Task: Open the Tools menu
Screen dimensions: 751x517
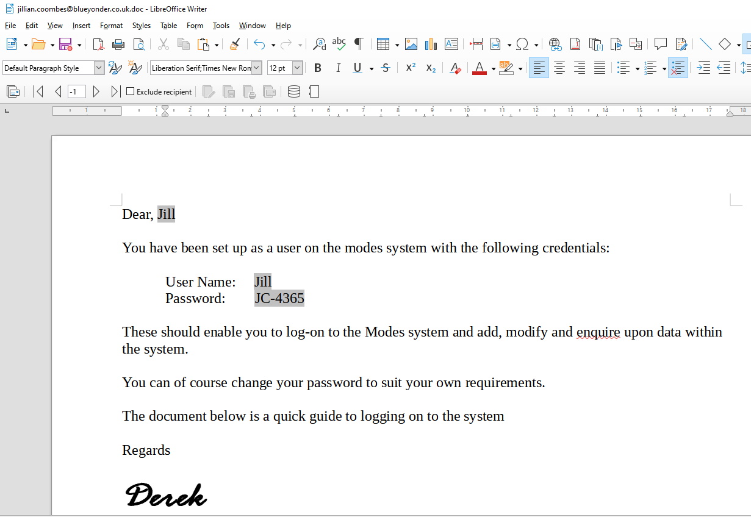Action: pyautogui.click(x=221, y=26)
